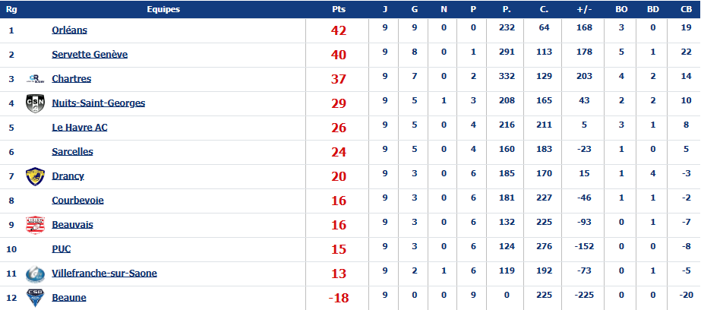Click the CB column header

686,9
